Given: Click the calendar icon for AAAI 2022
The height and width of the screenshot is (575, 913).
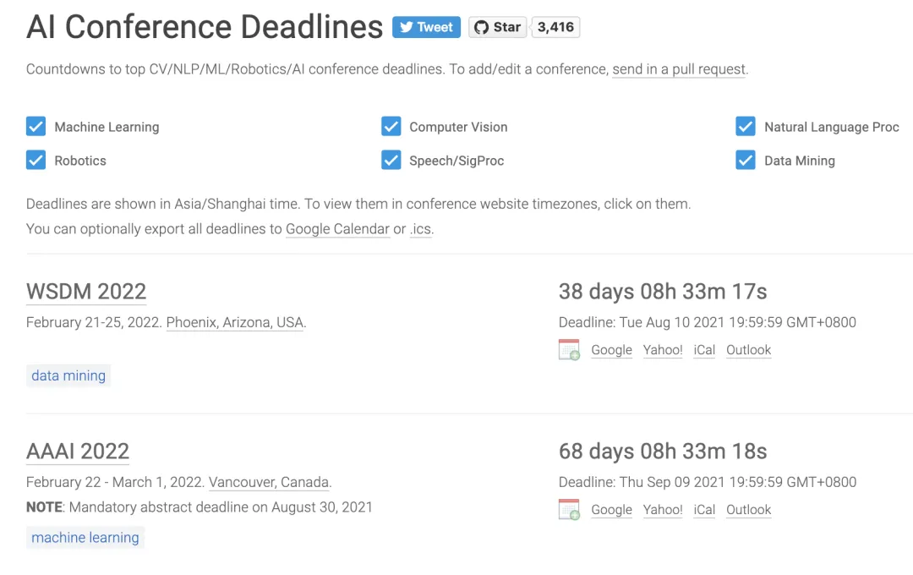Looking at the screenshot, I should click(x=569, y=510).
